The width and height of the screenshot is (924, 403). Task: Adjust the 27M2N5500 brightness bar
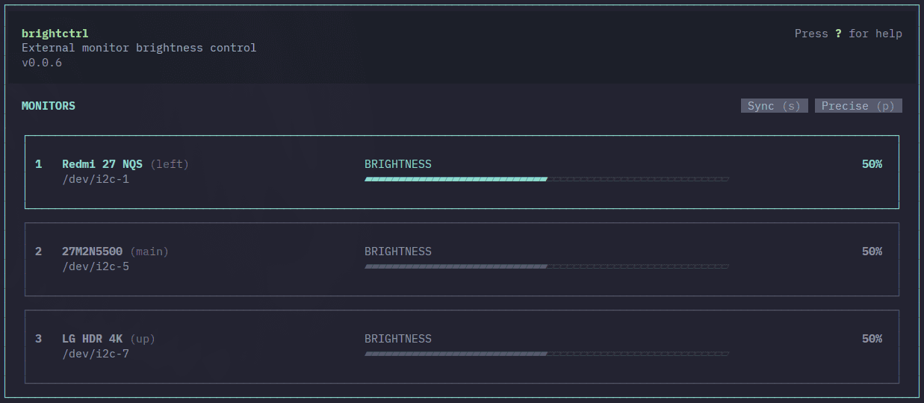(x=546, y=266)
